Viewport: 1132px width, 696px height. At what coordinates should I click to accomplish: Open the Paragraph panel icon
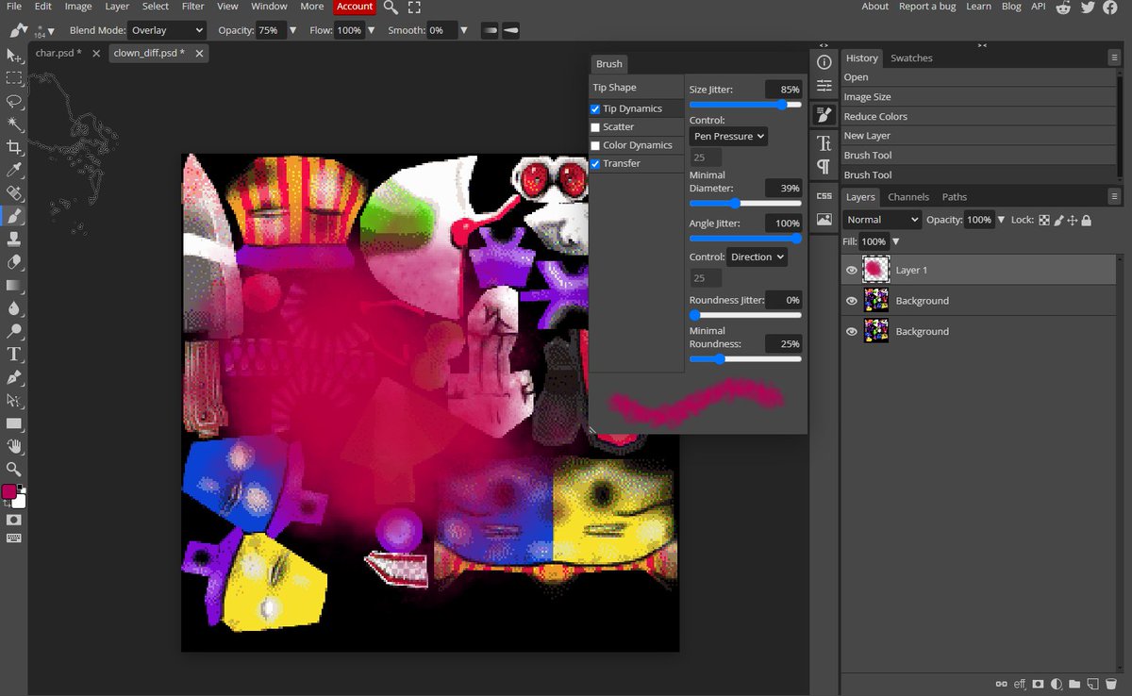click(x=824, y=167)
